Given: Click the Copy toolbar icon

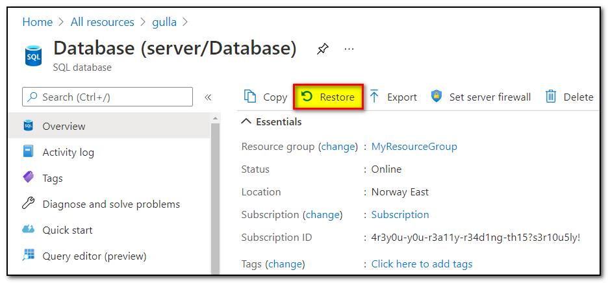Looking at the screenshot, I should point(250,97).
